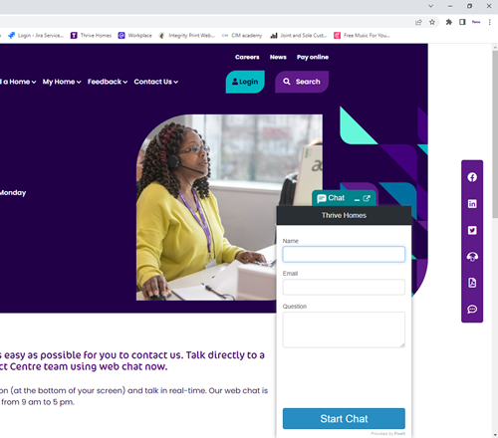Click the Login button

pos(245,82)
